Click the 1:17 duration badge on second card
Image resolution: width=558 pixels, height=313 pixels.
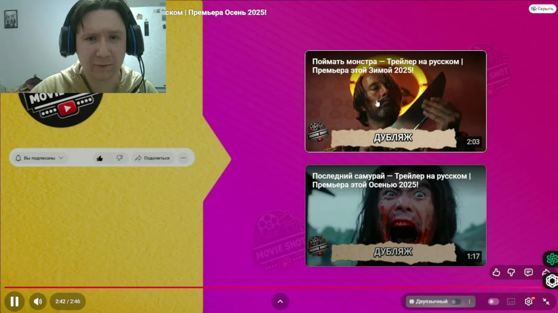point(473,256)
